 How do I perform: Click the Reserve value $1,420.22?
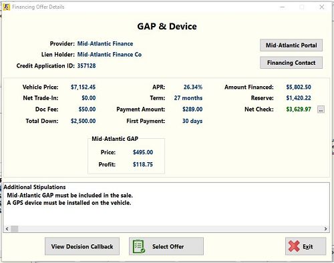click(x=299, y=98)
